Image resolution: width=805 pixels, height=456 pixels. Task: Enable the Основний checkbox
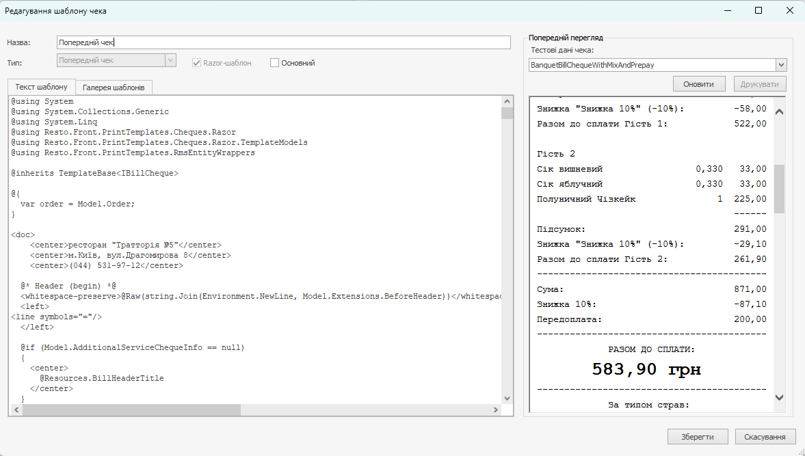pyautogui.click(x=275, y=63)
